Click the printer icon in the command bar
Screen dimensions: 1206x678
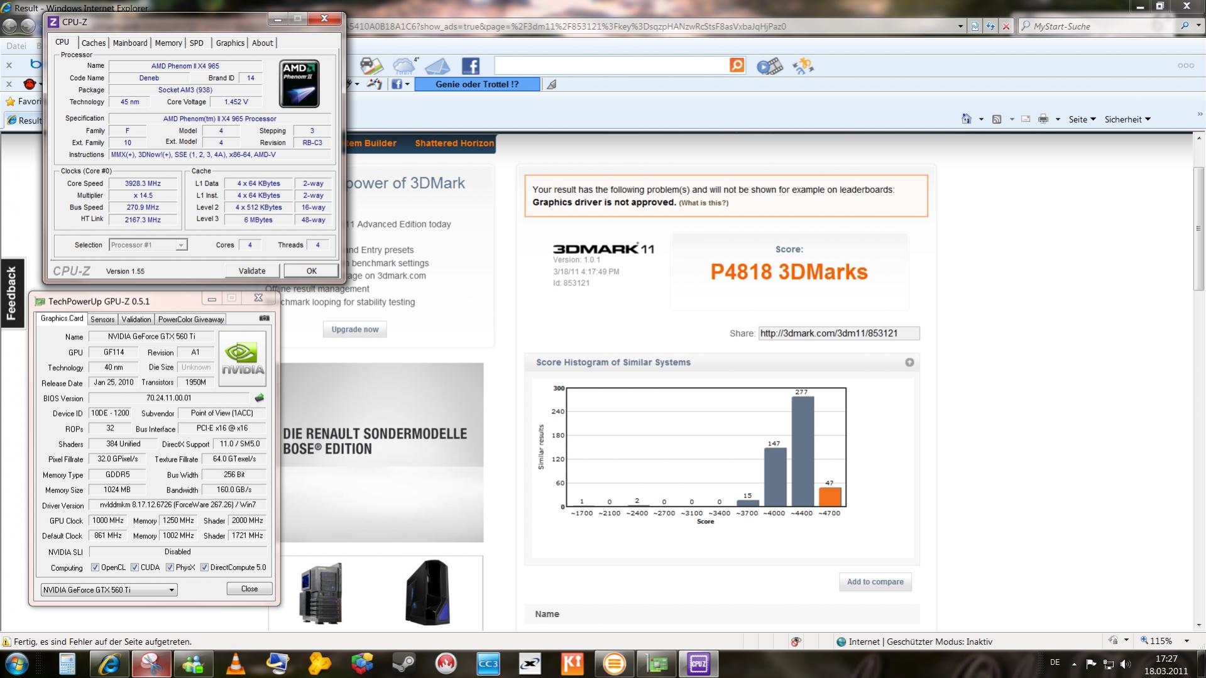[1043, 119]
